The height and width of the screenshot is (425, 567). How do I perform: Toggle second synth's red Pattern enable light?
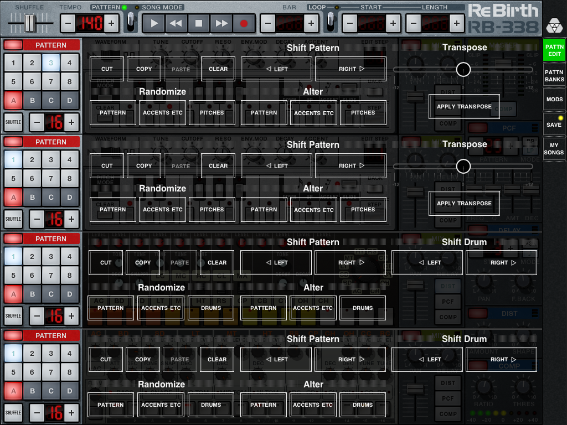coord(13,142)
